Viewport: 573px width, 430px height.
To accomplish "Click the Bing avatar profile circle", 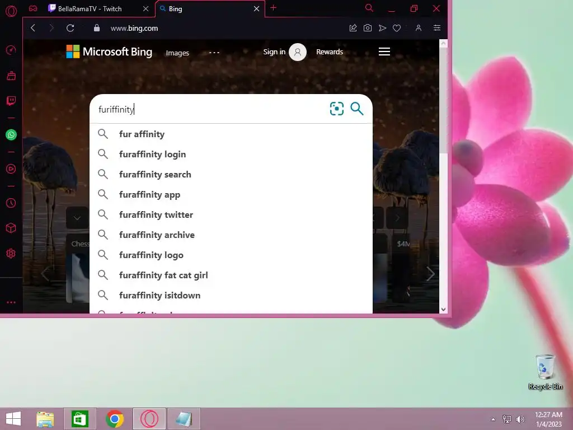I will pos(298,52).
